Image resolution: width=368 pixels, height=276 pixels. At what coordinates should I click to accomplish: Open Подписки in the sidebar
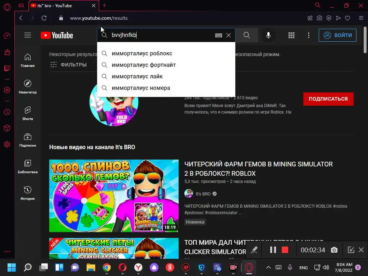pyautogui.click(x=28, y=140)
